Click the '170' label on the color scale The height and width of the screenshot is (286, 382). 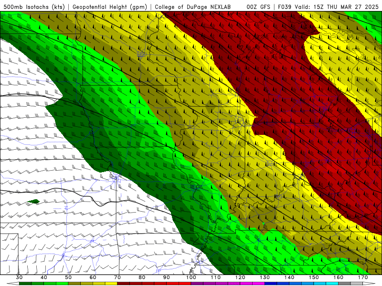tap(363, 277)
